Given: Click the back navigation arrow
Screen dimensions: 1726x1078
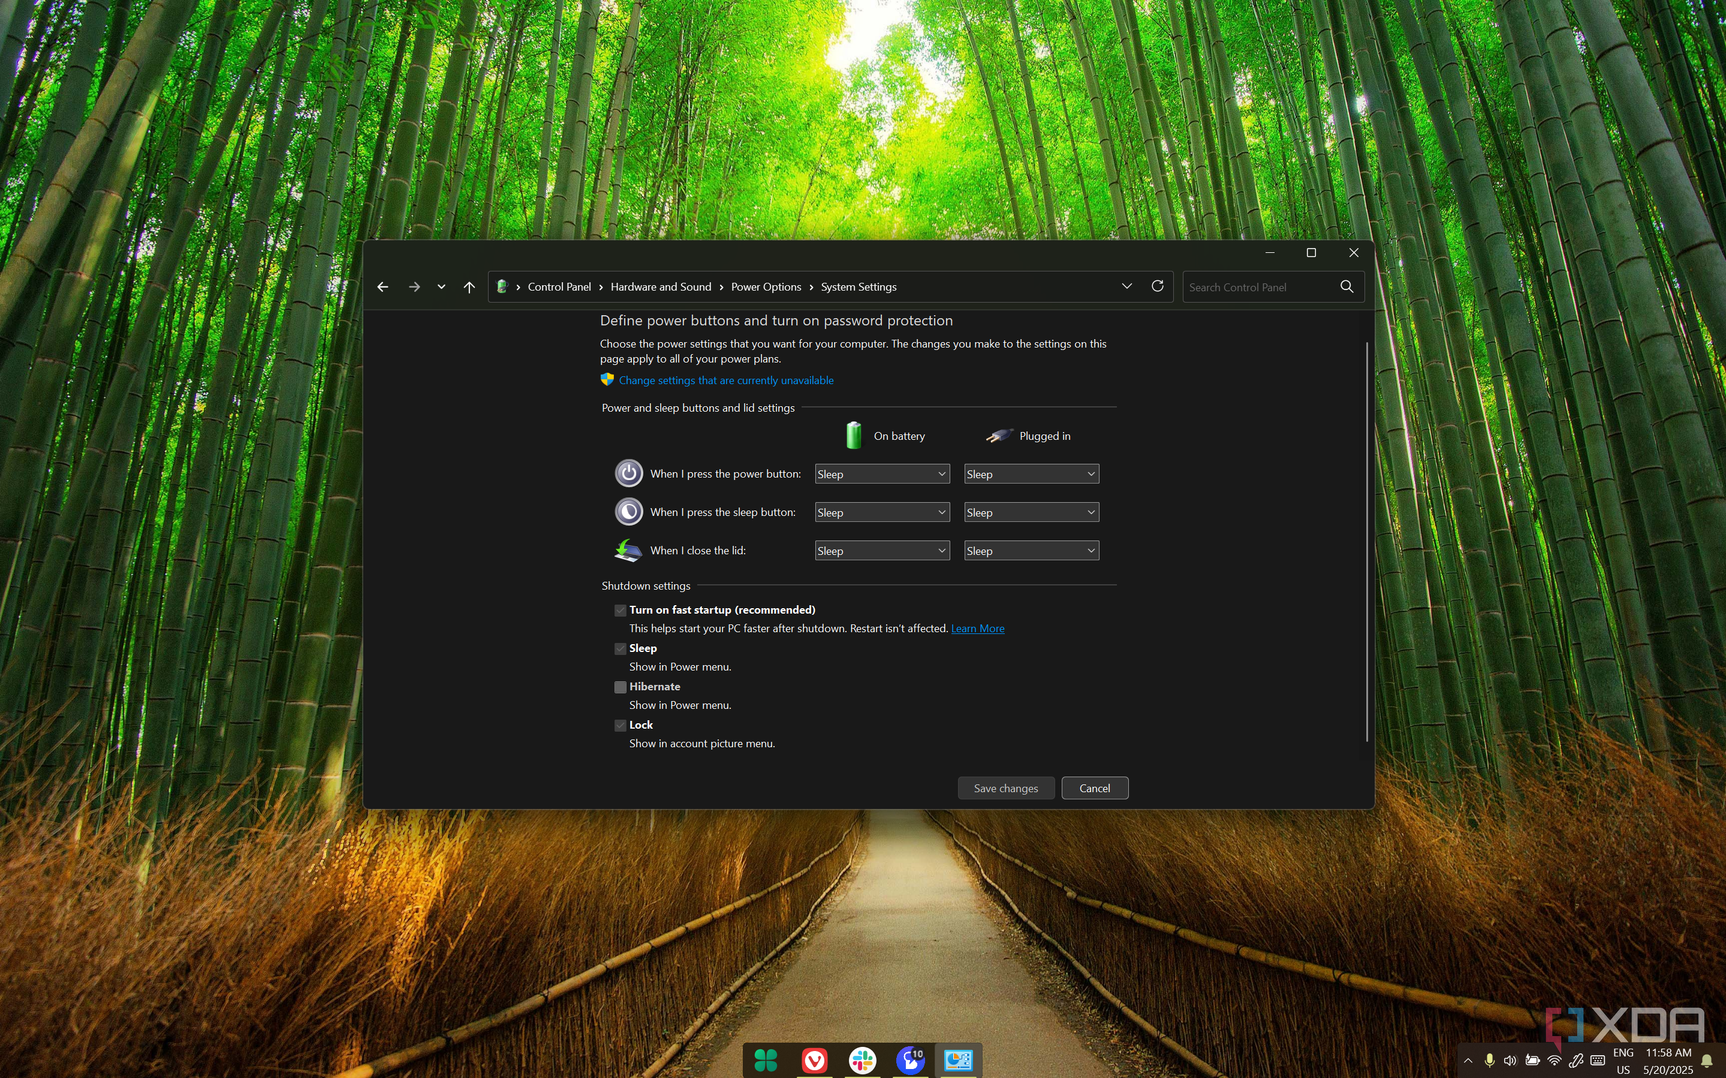Looking at the screenshot, I should pos(383,286).
